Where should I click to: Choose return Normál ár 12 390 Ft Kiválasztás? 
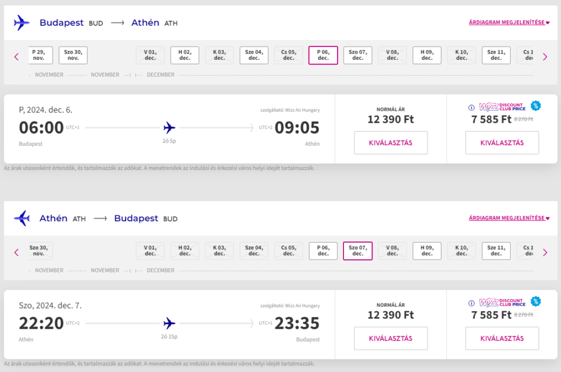coord(391,339)
